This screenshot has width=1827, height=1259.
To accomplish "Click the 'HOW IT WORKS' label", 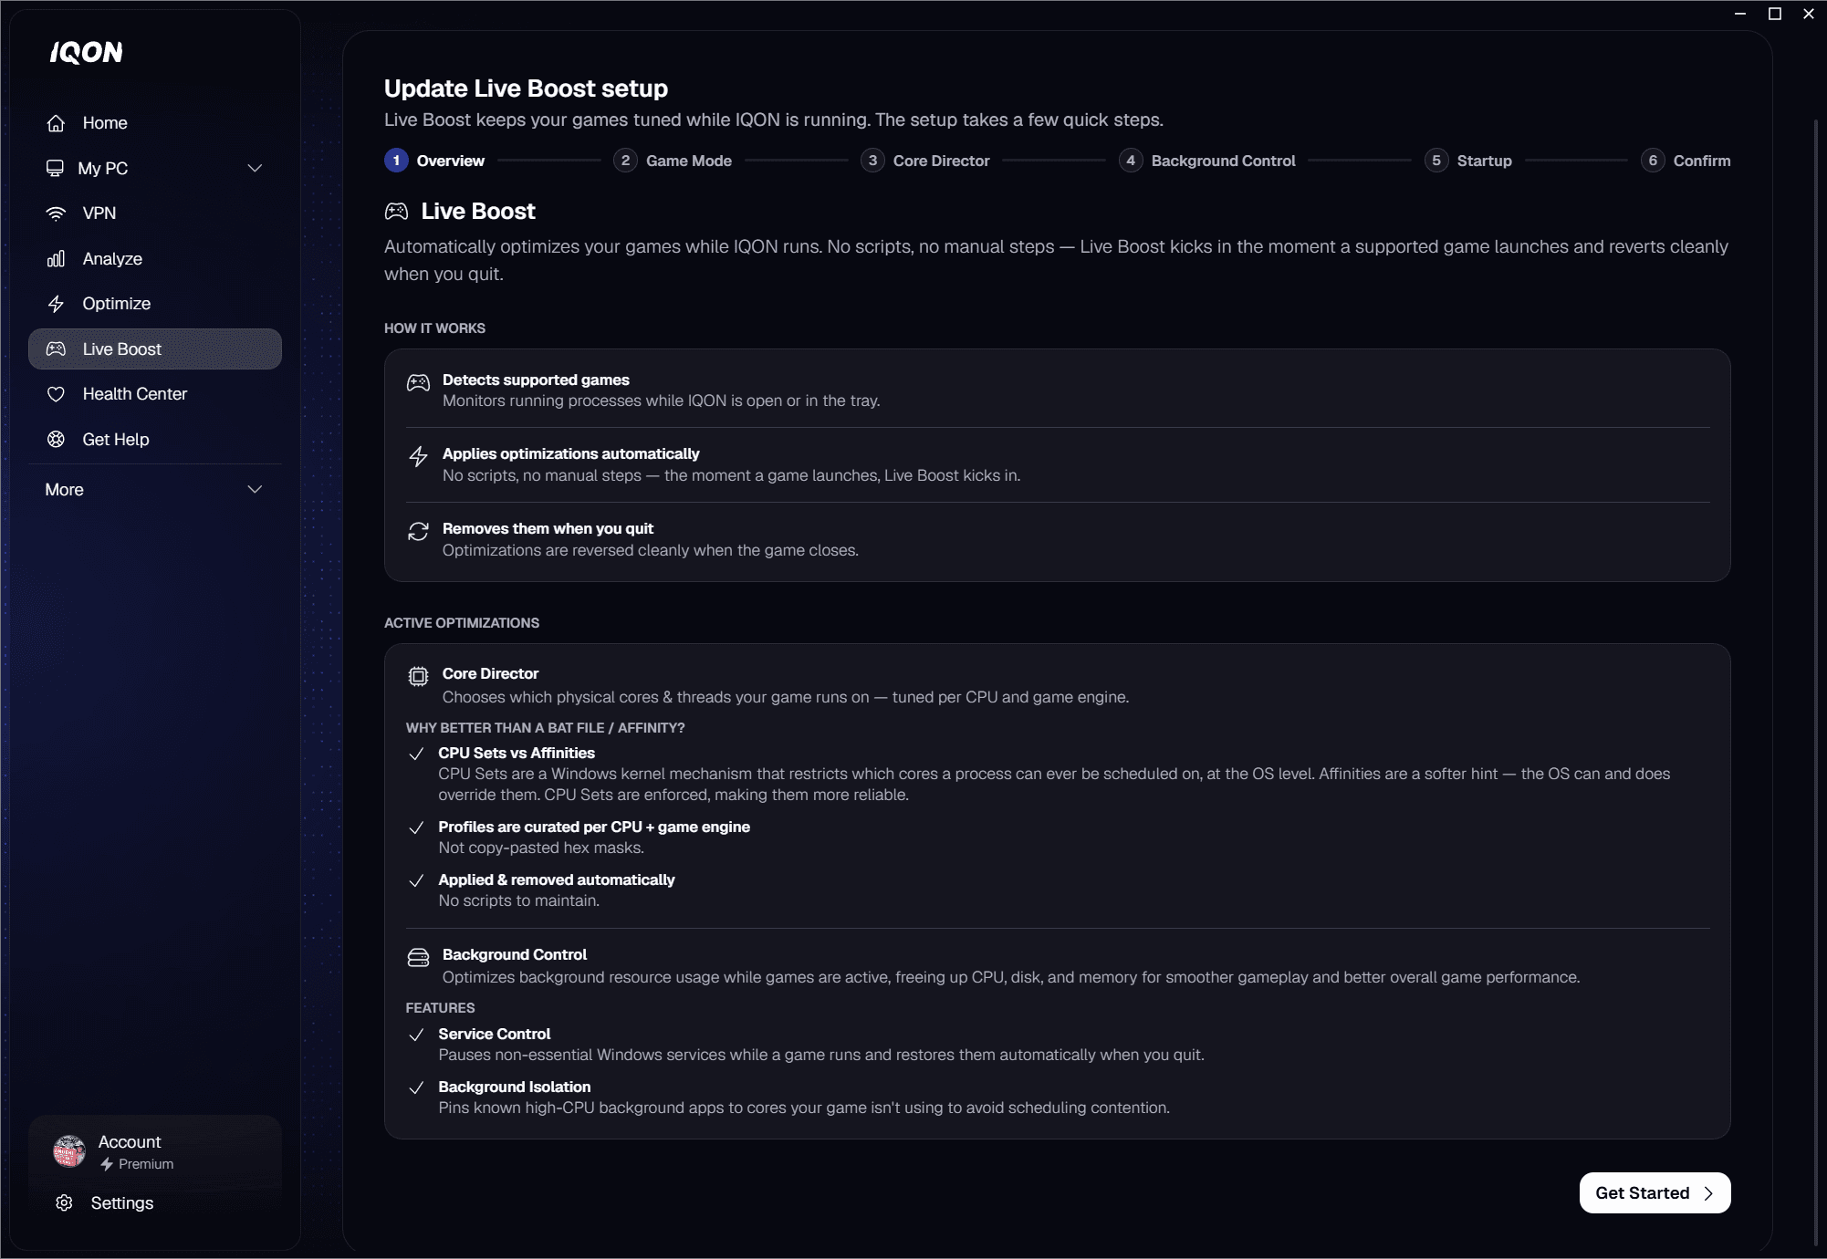I will [x=434, y=328].
